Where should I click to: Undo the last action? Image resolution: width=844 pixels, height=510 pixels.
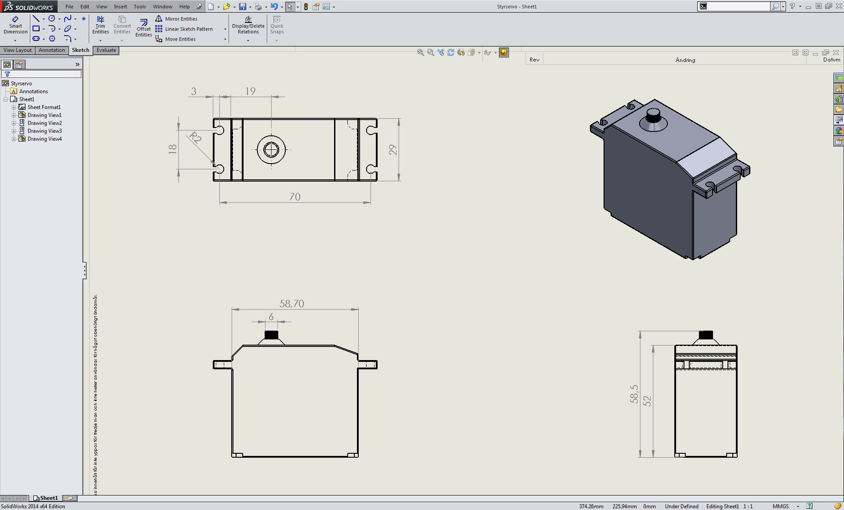click(274, 7)
